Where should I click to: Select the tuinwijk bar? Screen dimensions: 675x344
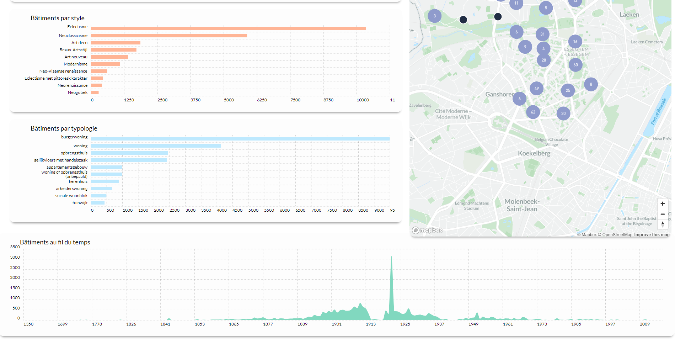click(x=98, y=203)
